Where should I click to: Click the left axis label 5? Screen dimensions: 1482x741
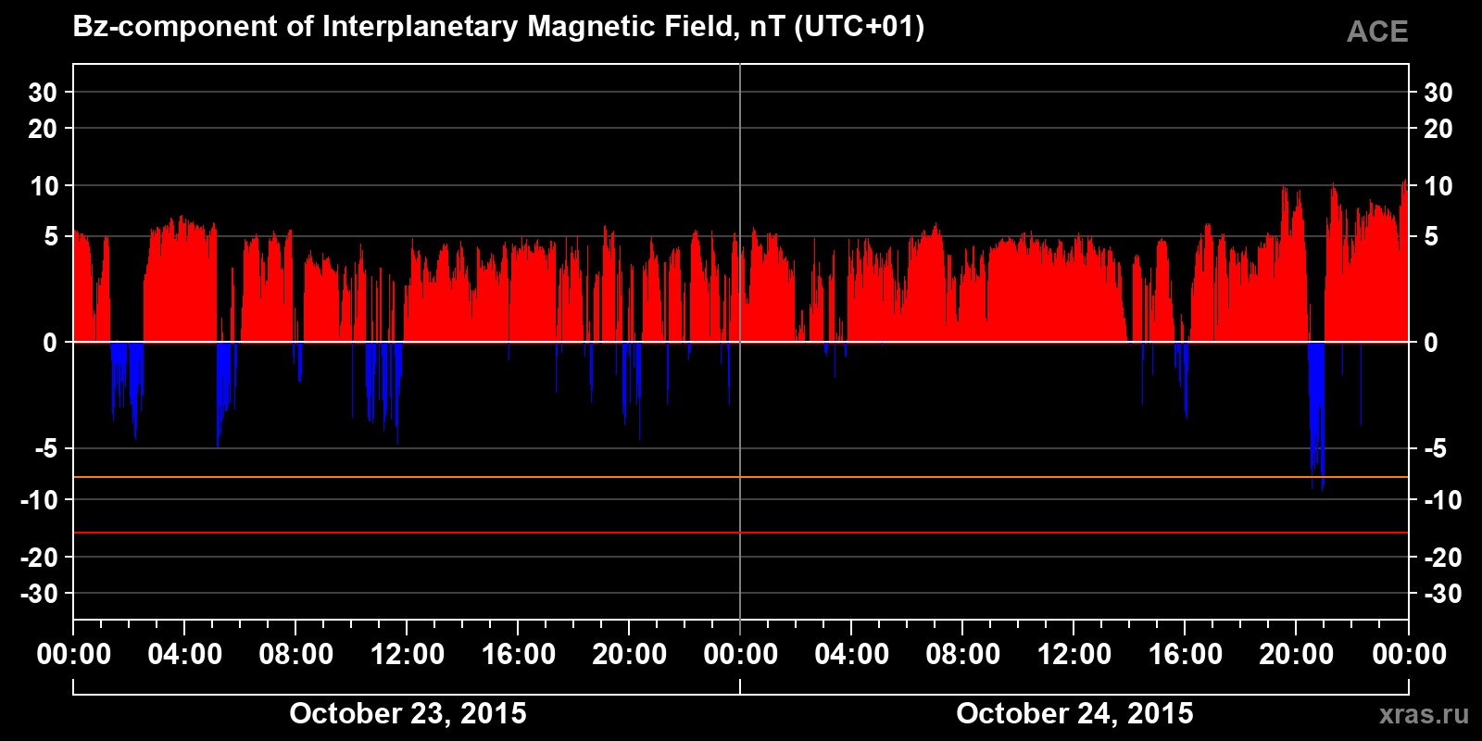click(51, 237)
